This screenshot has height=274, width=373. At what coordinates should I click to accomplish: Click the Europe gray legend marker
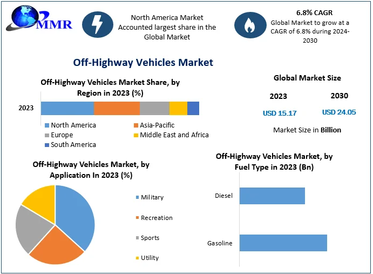coord(47,135)
